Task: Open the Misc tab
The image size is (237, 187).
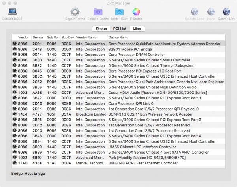Action: (x=137, y=29)
